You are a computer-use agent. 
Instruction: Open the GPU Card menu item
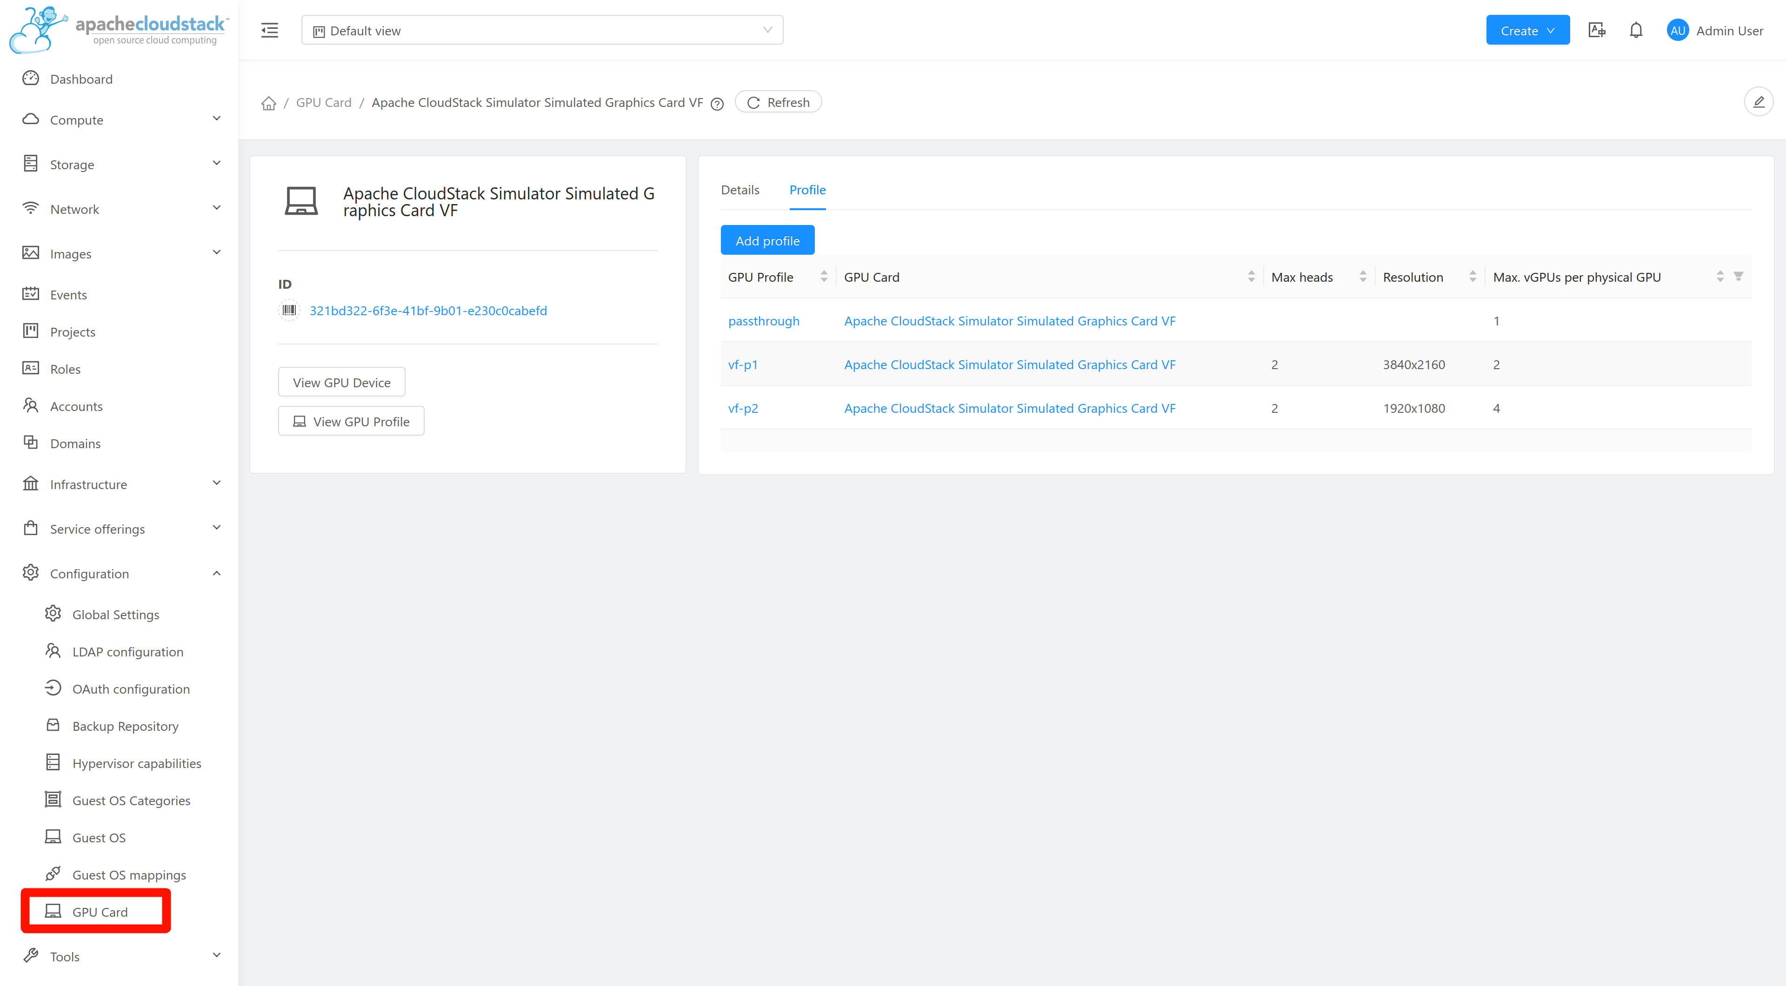pos(100,911)
